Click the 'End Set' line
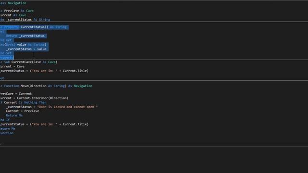The image size is (308, 173). (x=6, y=53)
